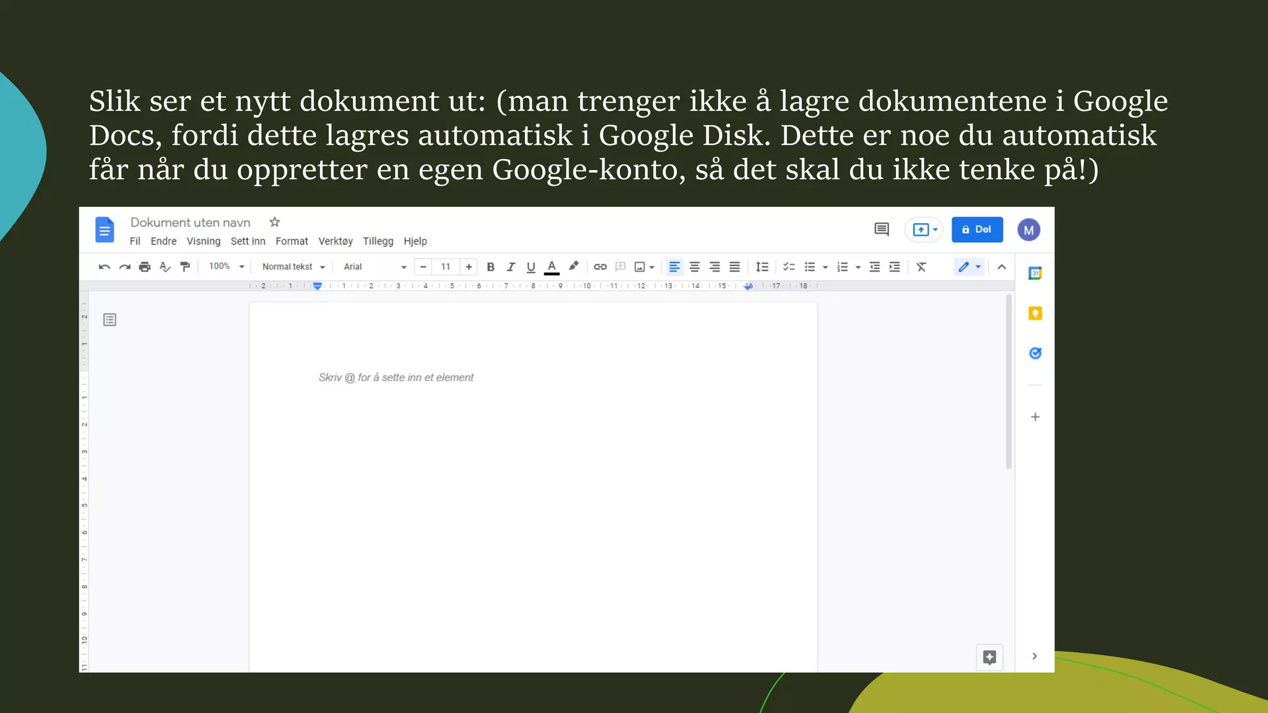Align text right
The image size is (1268, 713).
(714, 267)
